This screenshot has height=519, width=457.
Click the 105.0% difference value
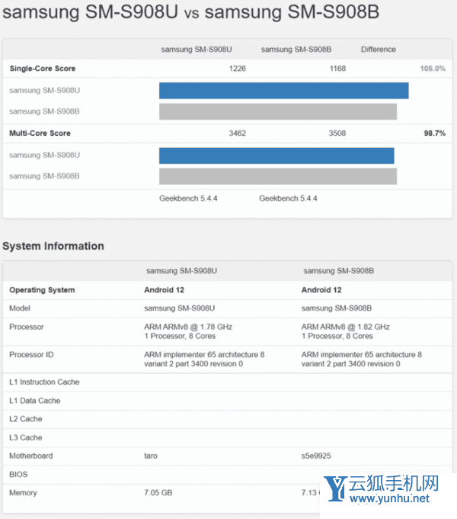[x=433, y=69]
